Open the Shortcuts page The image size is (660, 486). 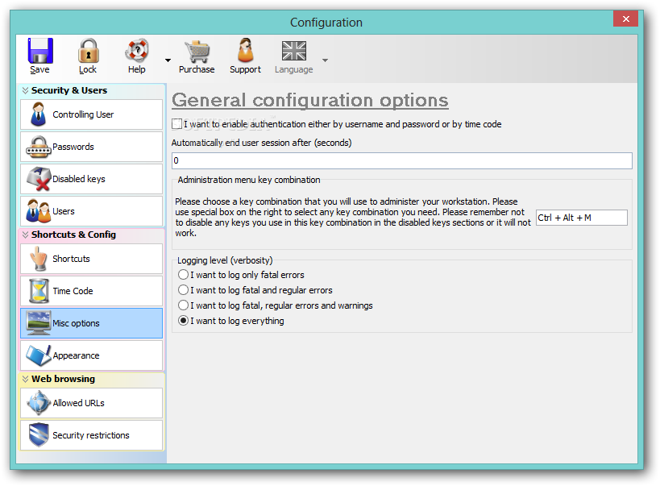(91, 259)
